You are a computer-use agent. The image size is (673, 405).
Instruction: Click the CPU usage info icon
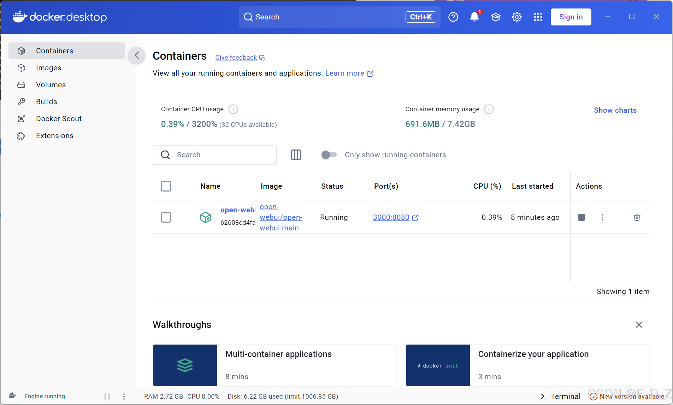click(233, 109)
